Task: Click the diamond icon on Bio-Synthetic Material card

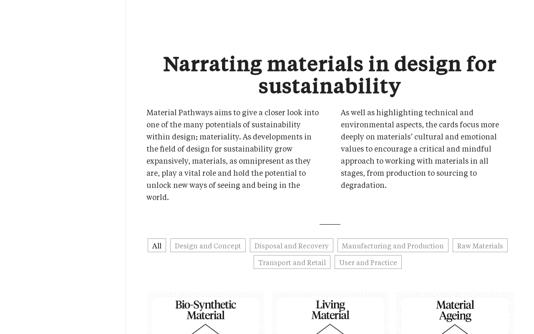Action: (205, 329)
